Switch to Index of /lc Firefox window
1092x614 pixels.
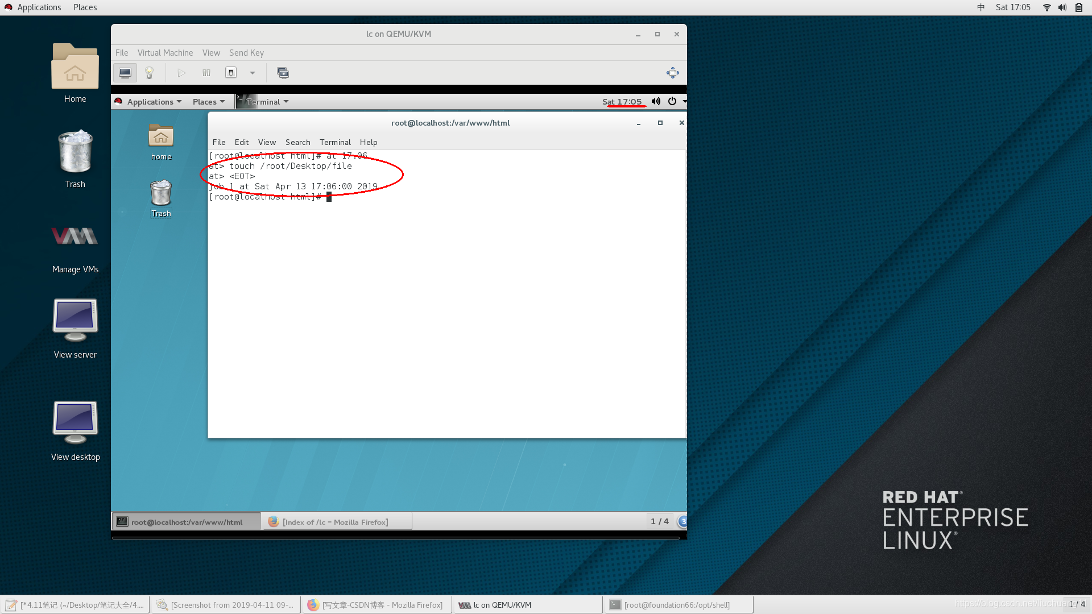(336, 522)
